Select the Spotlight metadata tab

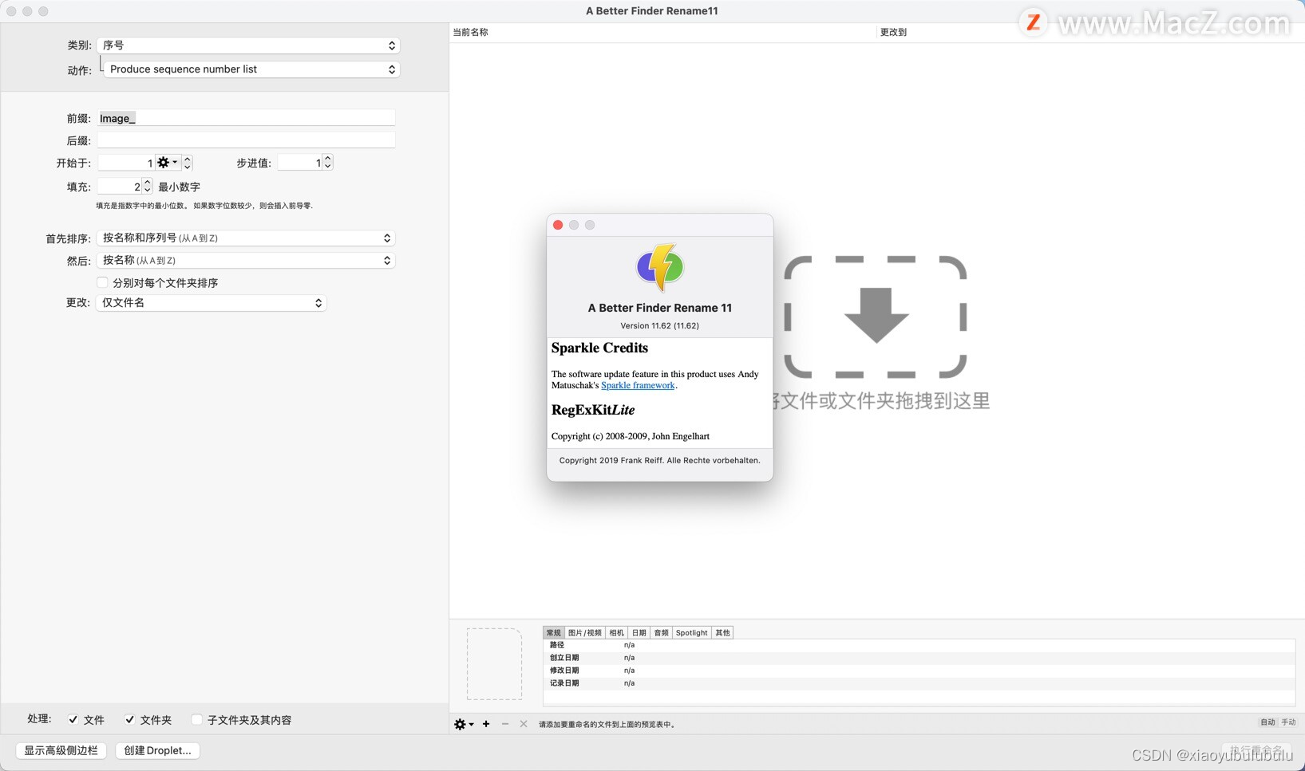tap(691, 632)
